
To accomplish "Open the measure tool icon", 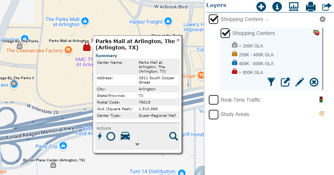I will point(294,7).
